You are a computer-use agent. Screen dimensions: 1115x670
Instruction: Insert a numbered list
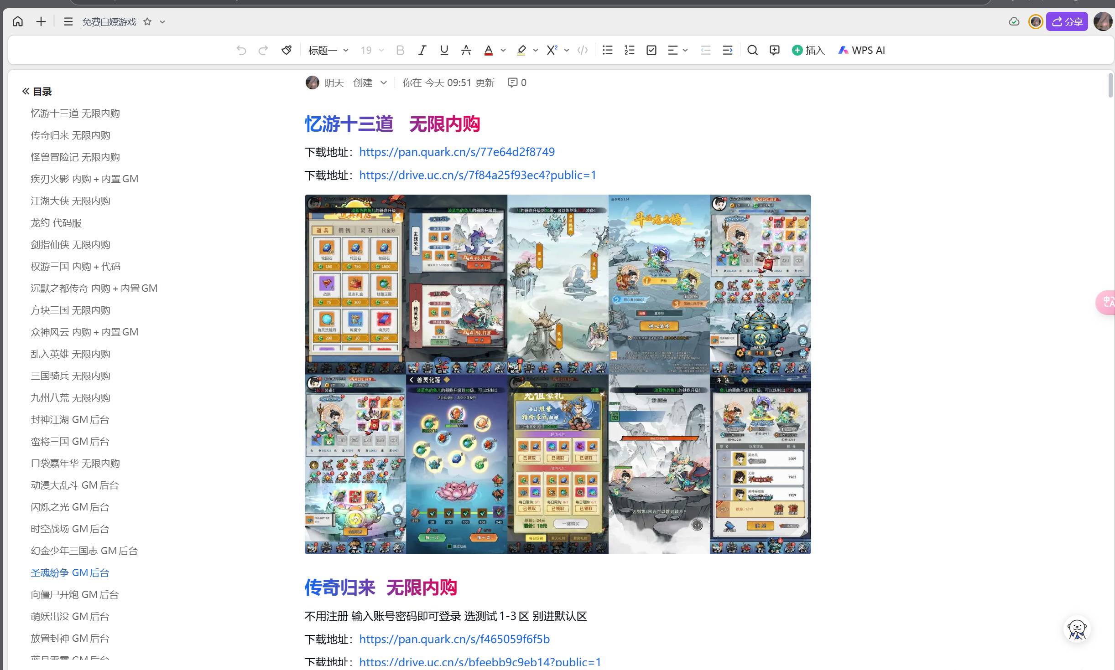point(629,50)
